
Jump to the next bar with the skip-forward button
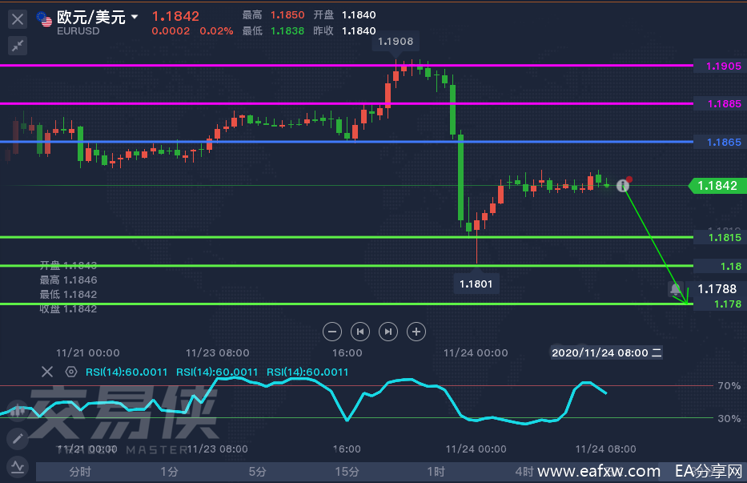point(388,331)
